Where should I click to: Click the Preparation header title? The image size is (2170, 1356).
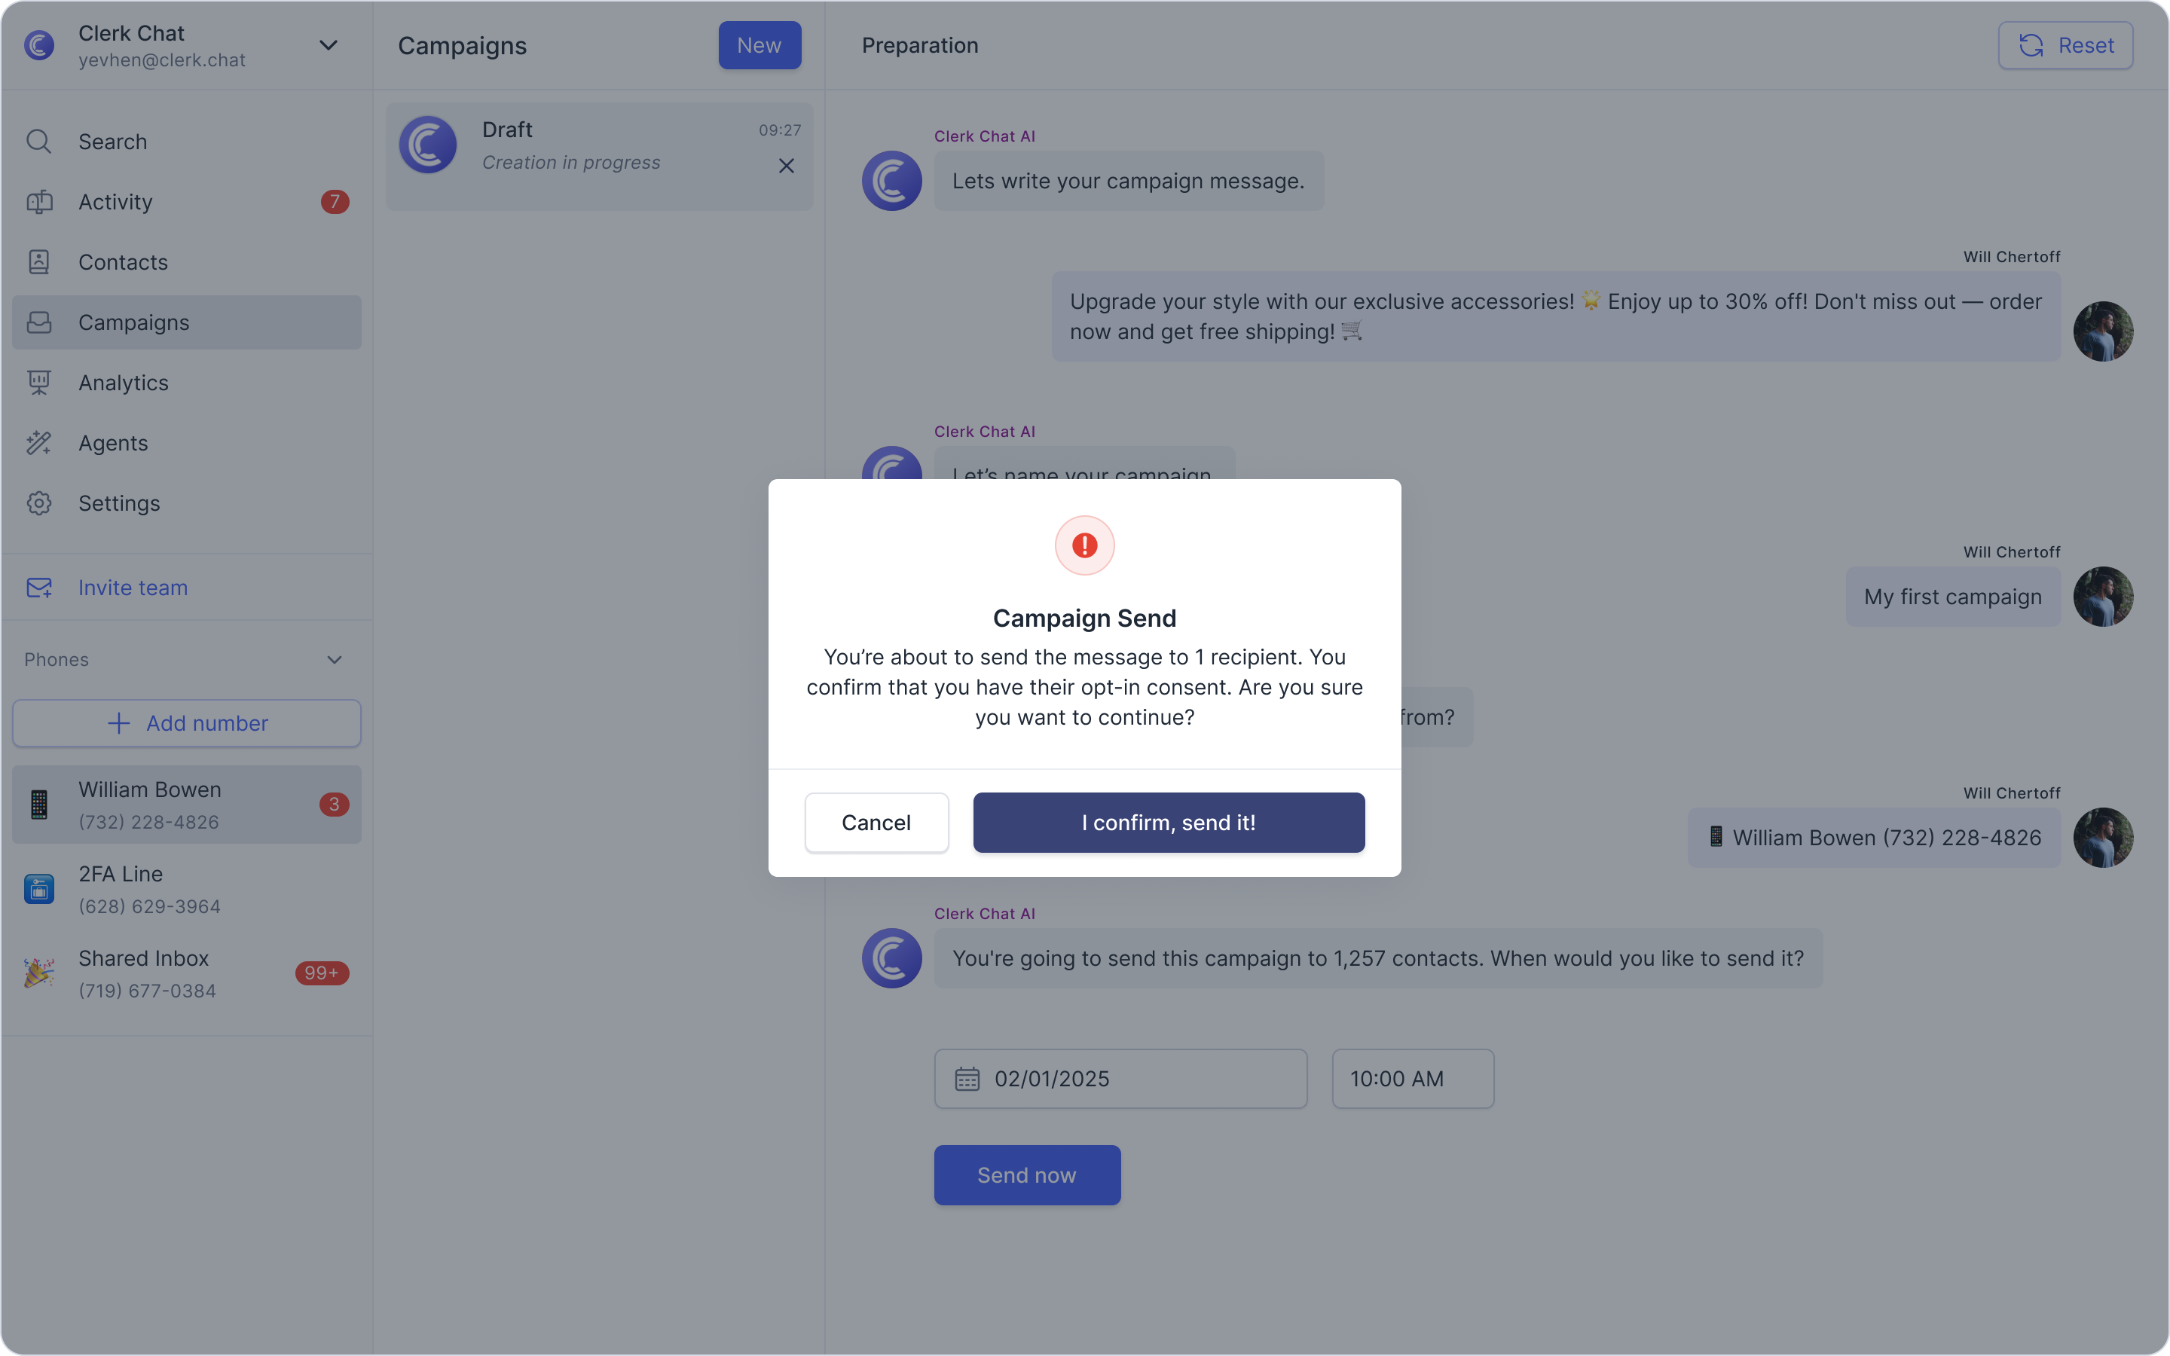[x=919, y=45]
